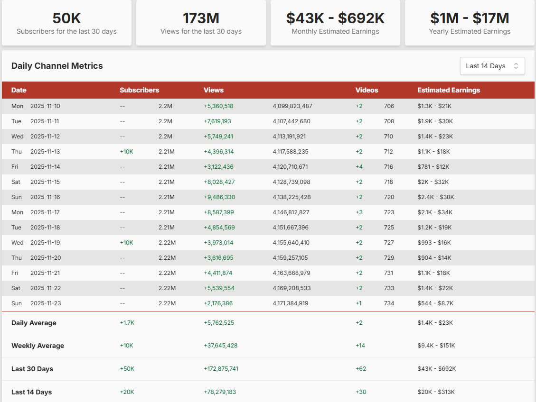536x402 pixels.
Task: Click the +9,486,330 views value on 2025-11-16
Action: pyautogui.click(x=219, y=197)
